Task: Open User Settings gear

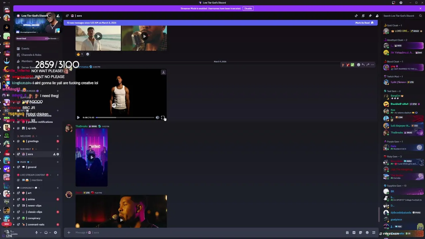Action: (55, 233)
